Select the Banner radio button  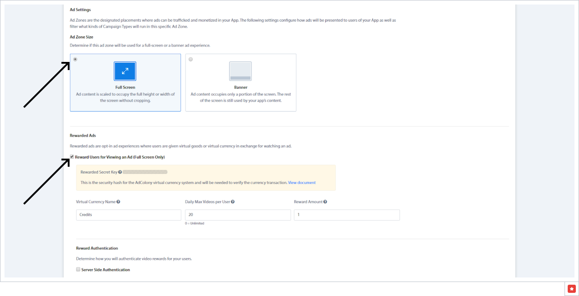[190, 59]
